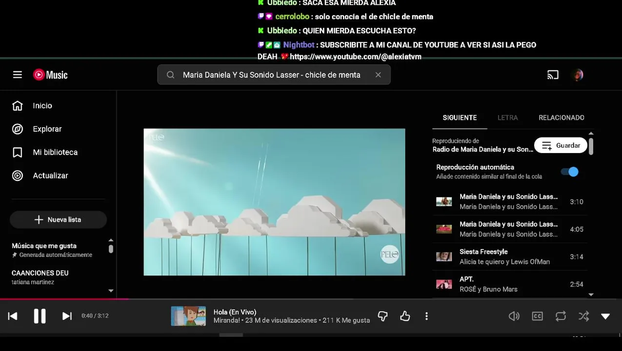Create a playlist with Nueva lista
Screen dimensions: 622x351
tap(58, 219)
